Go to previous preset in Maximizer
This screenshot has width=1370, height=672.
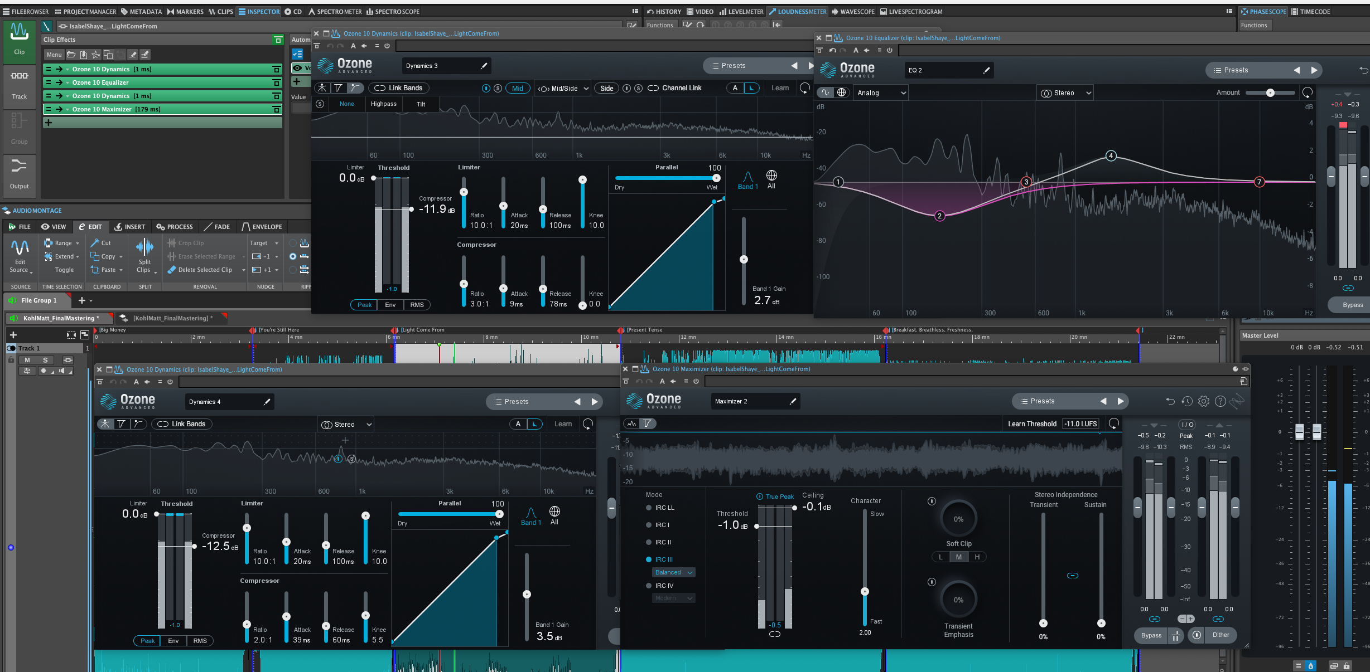click(x=1103, y=401)
